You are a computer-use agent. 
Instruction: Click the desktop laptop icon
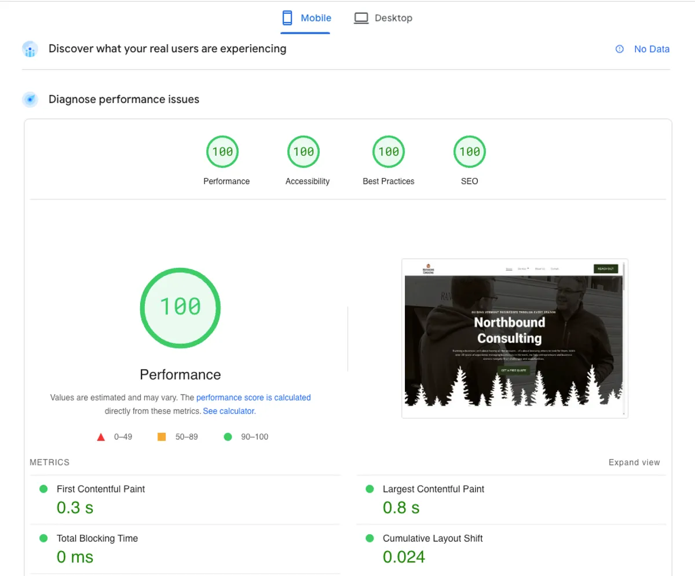pos(361,19)
